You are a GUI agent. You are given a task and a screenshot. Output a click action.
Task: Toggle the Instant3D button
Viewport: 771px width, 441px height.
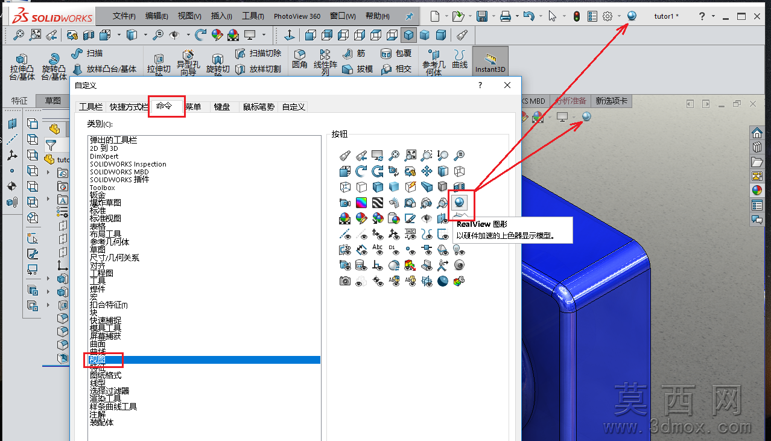(x=490, y=62)
